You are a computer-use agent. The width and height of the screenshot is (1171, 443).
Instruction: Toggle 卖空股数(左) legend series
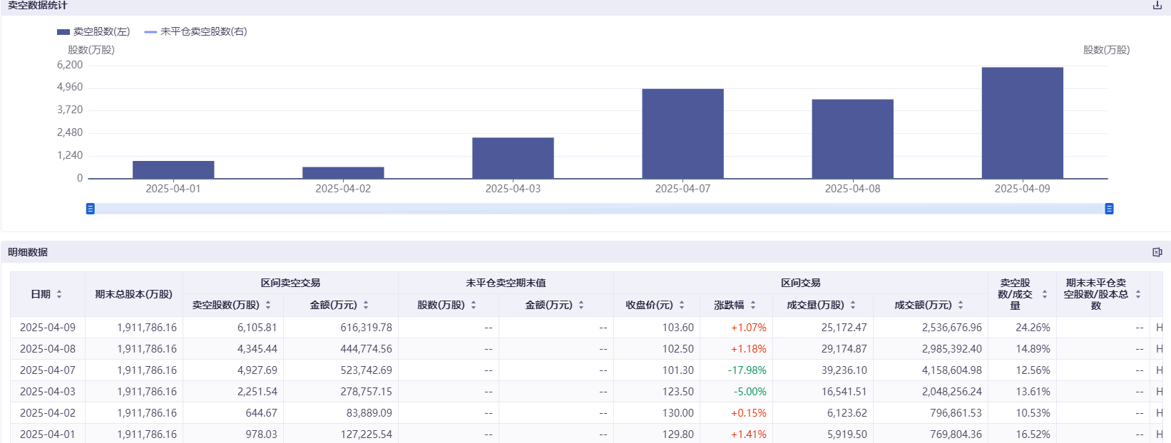93,31
